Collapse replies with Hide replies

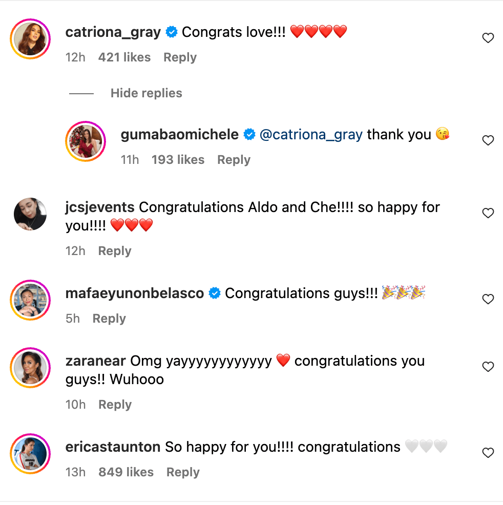pos(146,93)
